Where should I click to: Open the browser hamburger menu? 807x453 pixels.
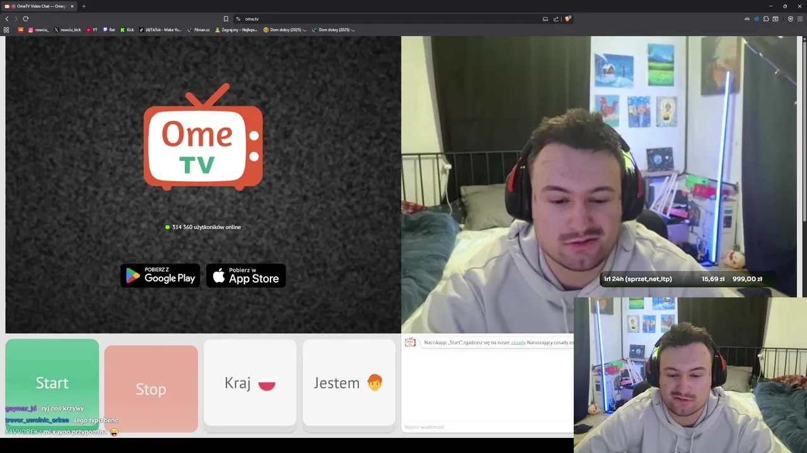799,19
